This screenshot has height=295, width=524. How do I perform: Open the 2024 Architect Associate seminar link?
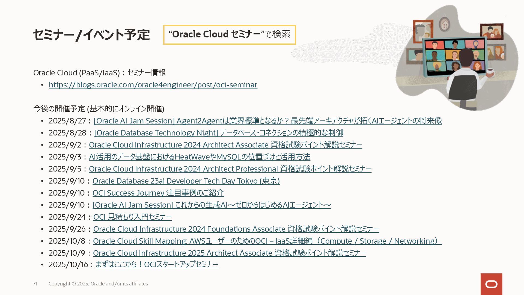(225, 145)
